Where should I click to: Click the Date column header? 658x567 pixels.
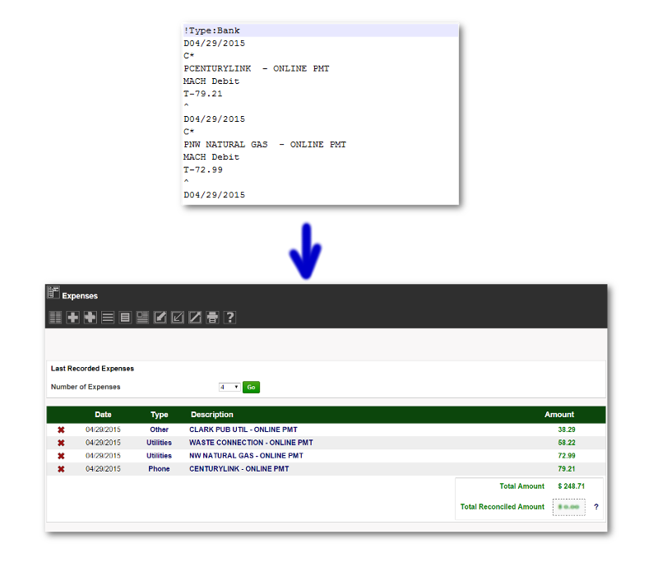(103, 415)
